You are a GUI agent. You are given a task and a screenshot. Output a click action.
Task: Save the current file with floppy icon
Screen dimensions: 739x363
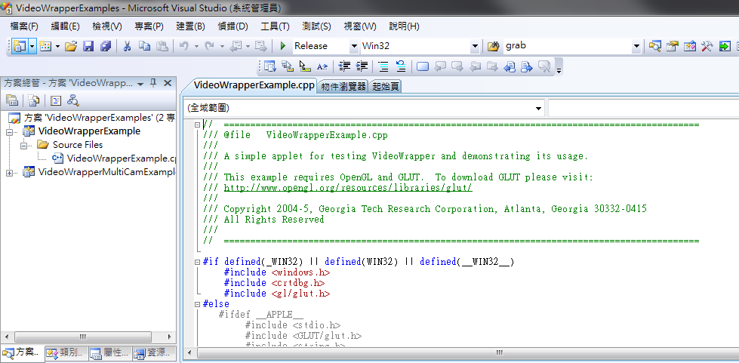pyautogui.click(x=88, y=46)
